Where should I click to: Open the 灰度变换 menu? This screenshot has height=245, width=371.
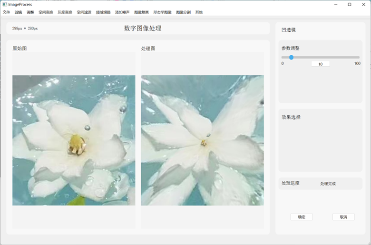65,12
